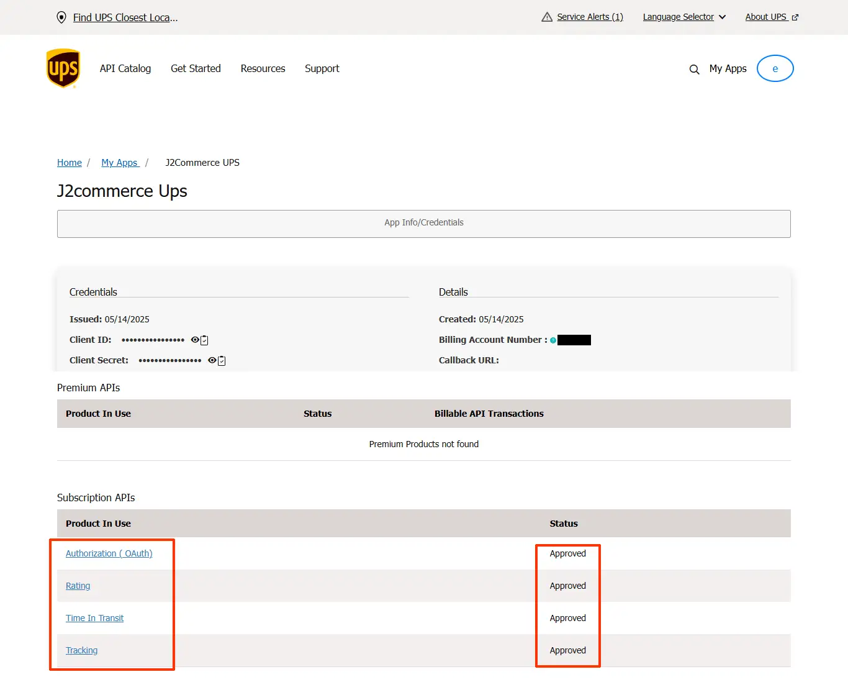Image resolution: width=848 pixels, height=695 pixels.
Task: Click the "Issued: 05/14/2025" text
Action: [109, 319]
